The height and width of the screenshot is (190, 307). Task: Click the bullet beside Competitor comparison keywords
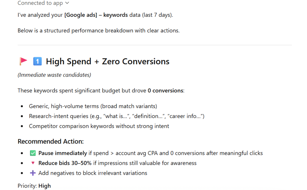click(x=22, y=126)
